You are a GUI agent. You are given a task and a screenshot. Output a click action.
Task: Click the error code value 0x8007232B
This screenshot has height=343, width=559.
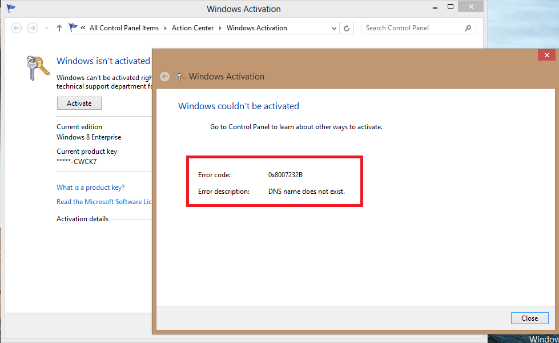coord(285,175)
